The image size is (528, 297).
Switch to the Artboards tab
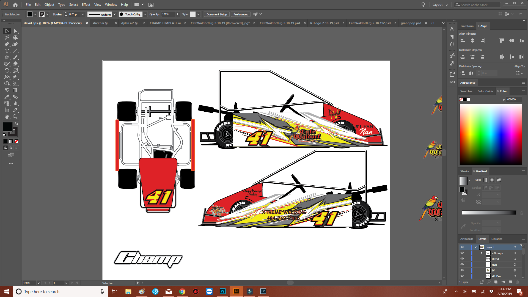(x=467, y=239)
